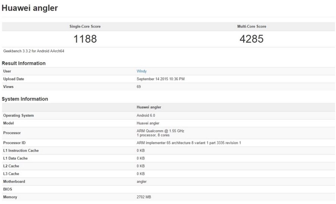Select the L2 Cache 0 KB value

[x=141, y=166]
